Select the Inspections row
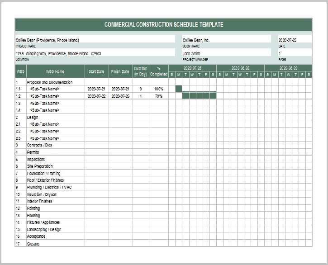The height and width of the screenshot is (265, 328). point(164,159)
